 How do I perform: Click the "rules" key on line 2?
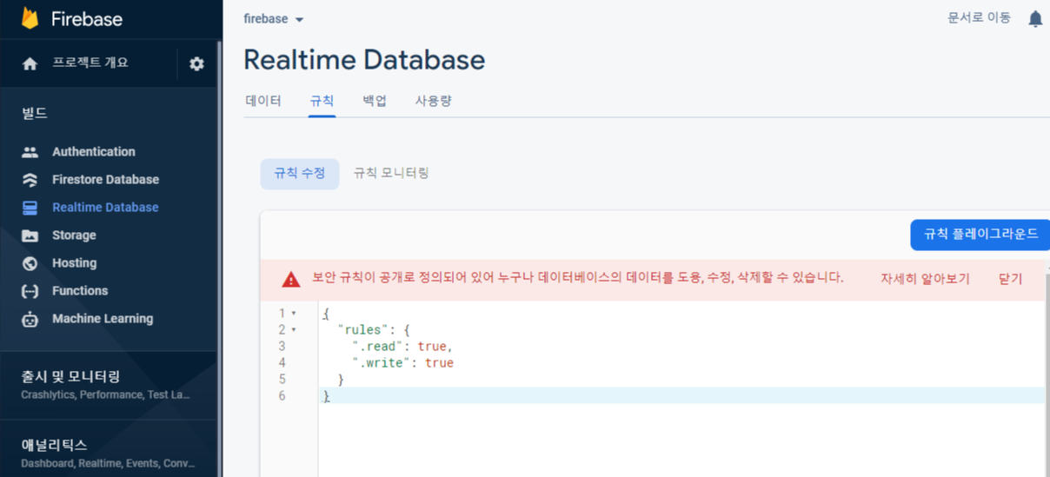pyautogui.click(x=362, y=330)
